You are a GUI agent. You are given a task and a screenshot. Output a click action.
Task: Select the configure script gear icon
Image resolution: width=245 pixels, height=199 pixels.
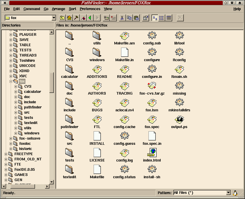tap(152, 52)
